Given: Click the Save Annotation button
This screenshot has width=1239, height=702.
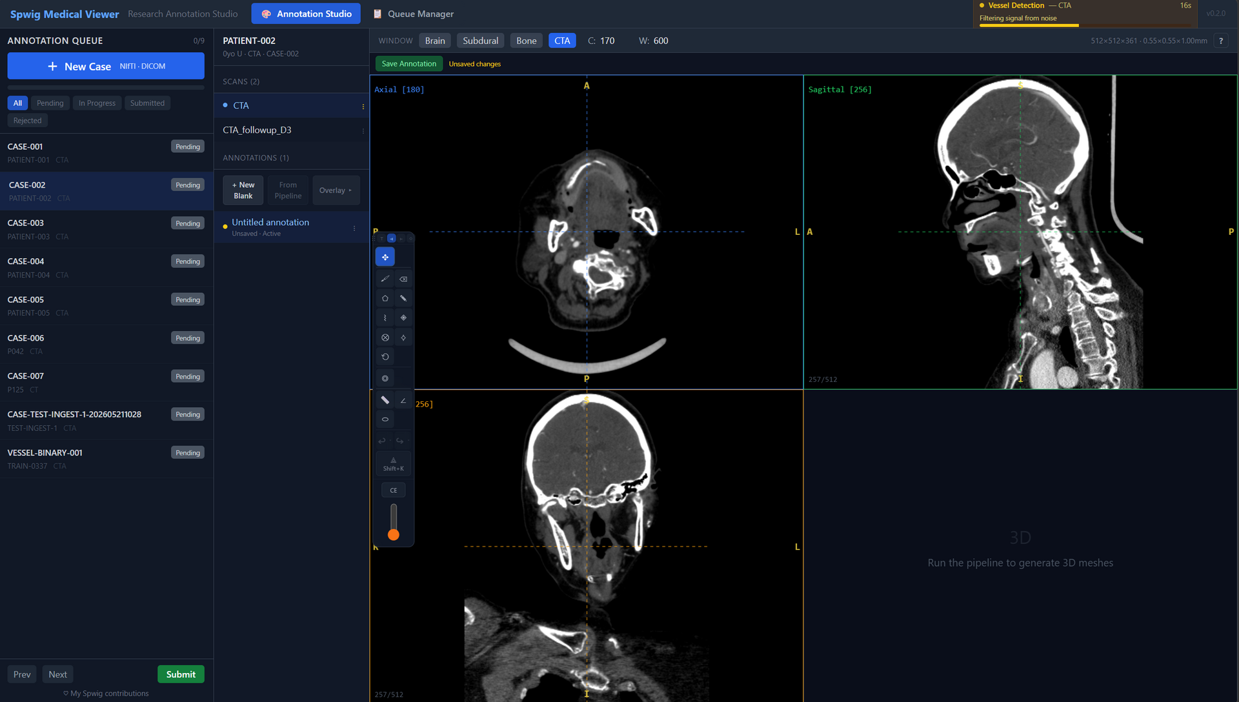Looking at the screenshot, I should 409,63.
